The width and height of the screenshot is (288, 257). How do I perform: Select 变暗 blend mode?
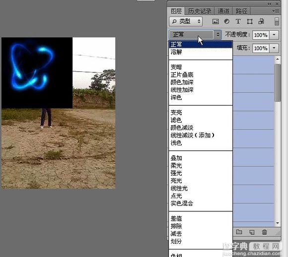[201, 67]
